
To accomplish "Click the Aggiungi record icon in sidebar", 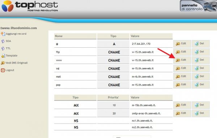I will coord(3,34).
